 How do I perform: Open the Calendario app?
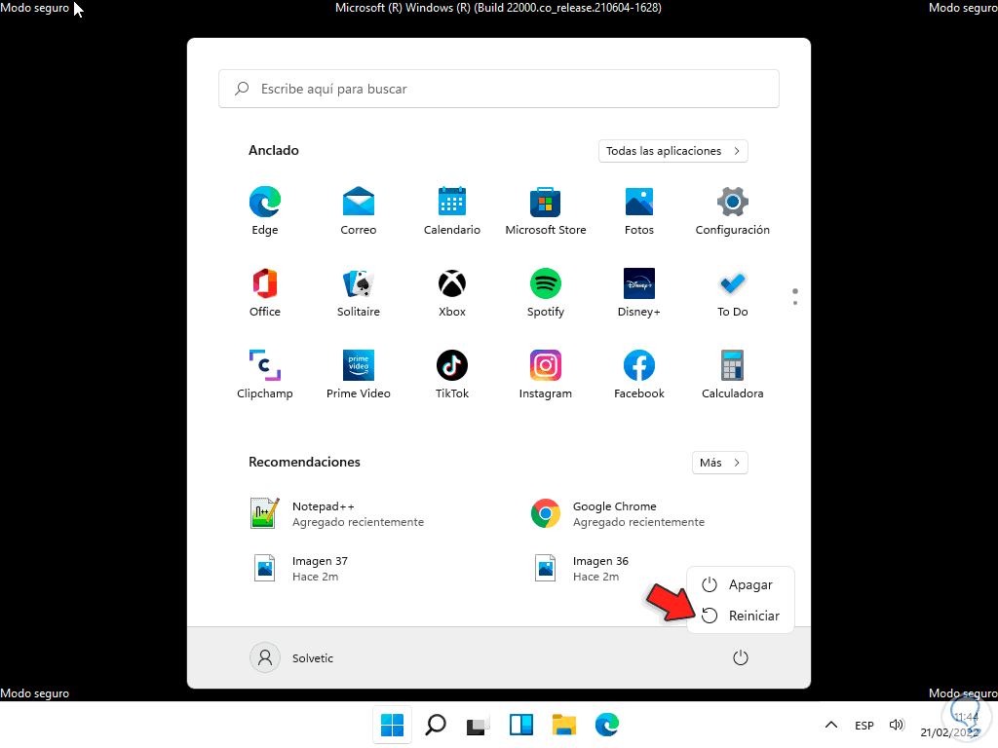pyautogui.click(x=452, y=210)
